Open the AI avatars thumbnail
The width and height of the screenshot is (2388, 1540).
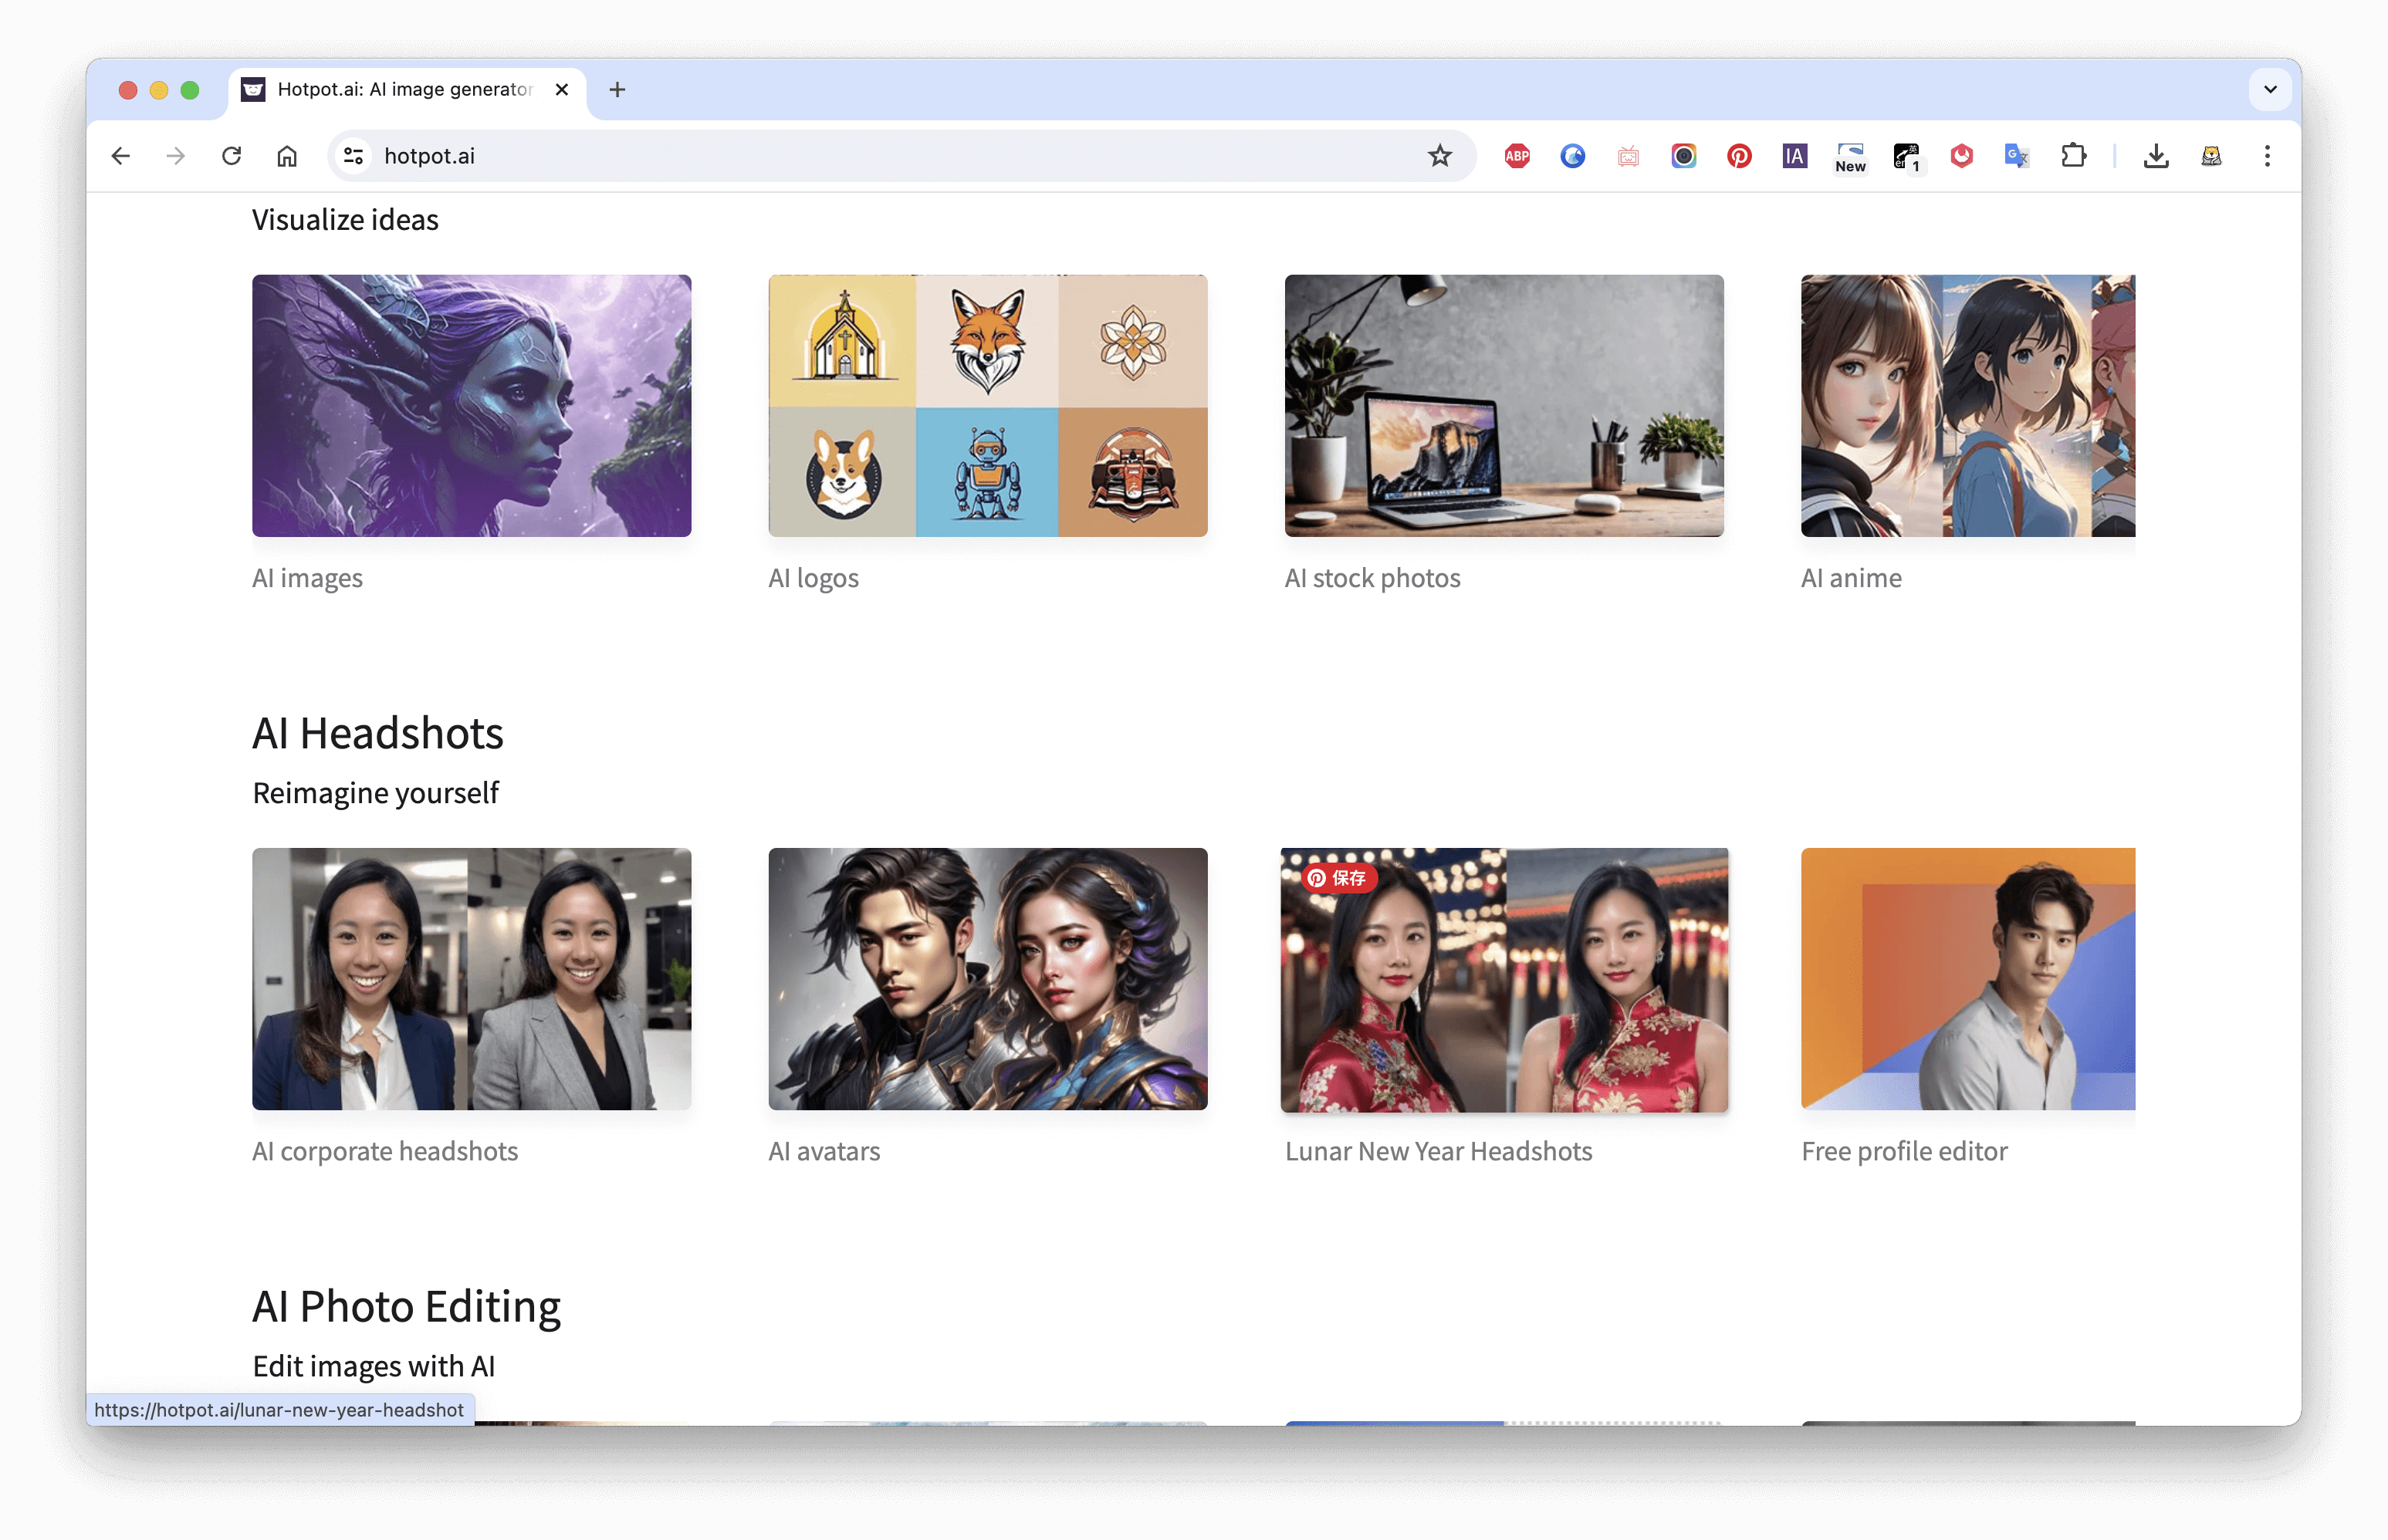[987, 979]
